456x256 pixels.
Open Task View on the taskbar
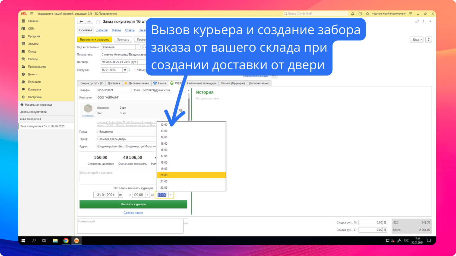click(44, 241)
